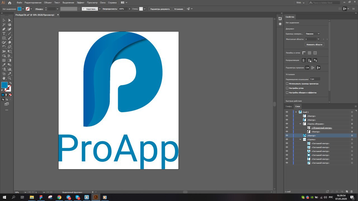The image size is (358, 201).
Task: Open Web workspace switcher dropdown
Action: [x=301, y=3]
